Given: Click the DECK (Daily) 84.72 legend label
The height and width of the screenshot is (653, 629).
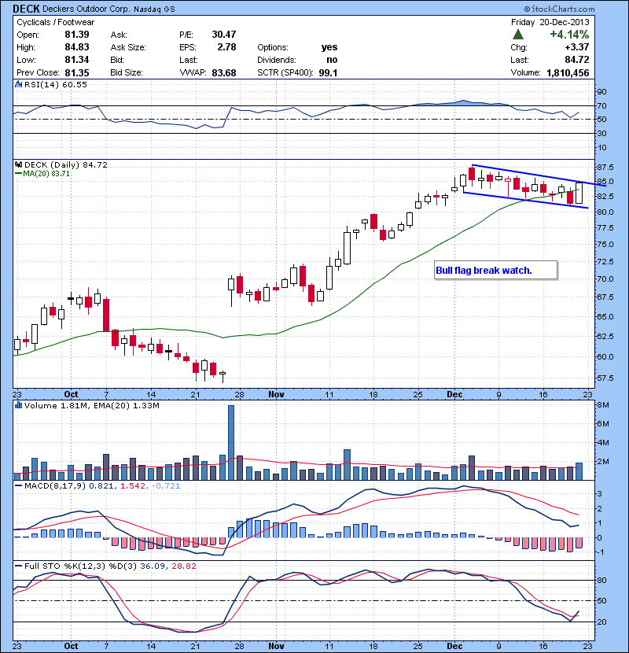Looking at the screenshot, I should click(66, 165).
